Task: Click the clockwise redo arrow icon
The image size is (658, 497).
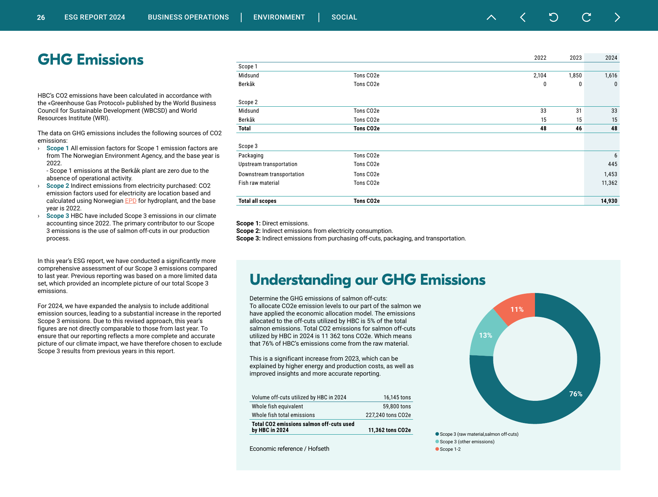Action: [586, 17]
